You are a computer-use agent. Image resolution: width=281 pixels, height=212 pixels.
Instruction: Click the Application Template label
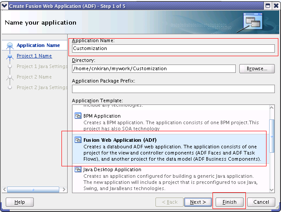tap(97, 101)
